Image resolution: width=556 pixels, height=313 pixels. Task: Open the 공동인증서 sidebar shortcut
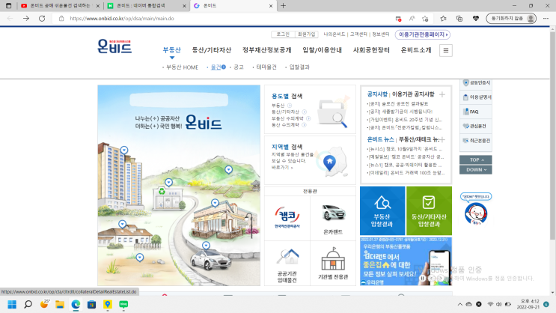click(476, 82)
